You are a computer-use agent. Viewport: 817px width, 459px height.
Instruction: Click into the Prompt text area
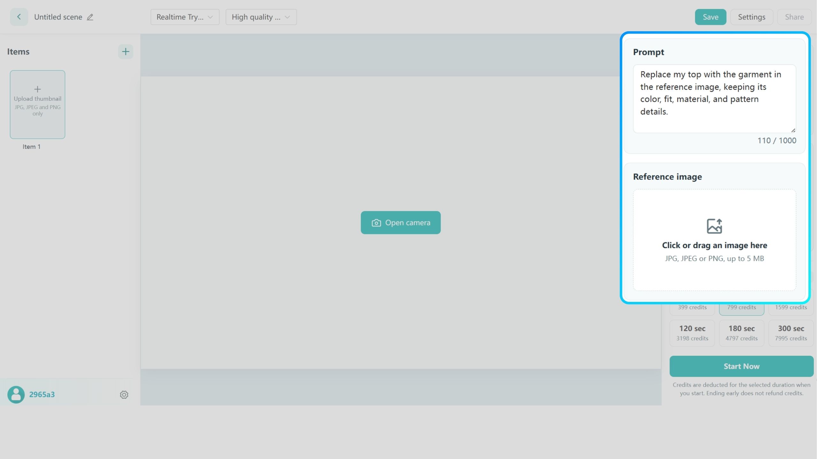pyautogui.click(x=714, y=99)
